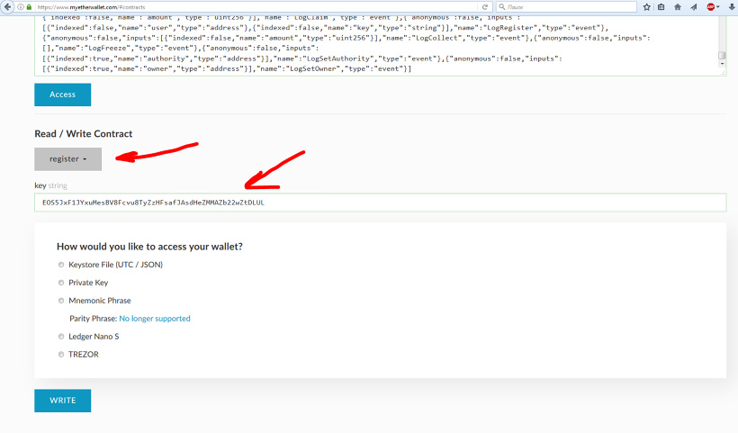738x433 pixels.
Task: Click the 'key' label above the field
Action: pos(40,185)
